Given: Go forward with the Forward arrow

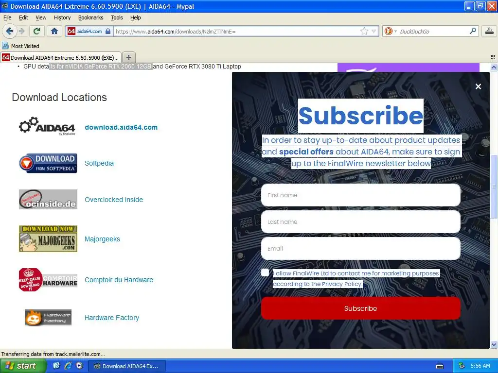Looking at the screenshot, I should point(21,31).
